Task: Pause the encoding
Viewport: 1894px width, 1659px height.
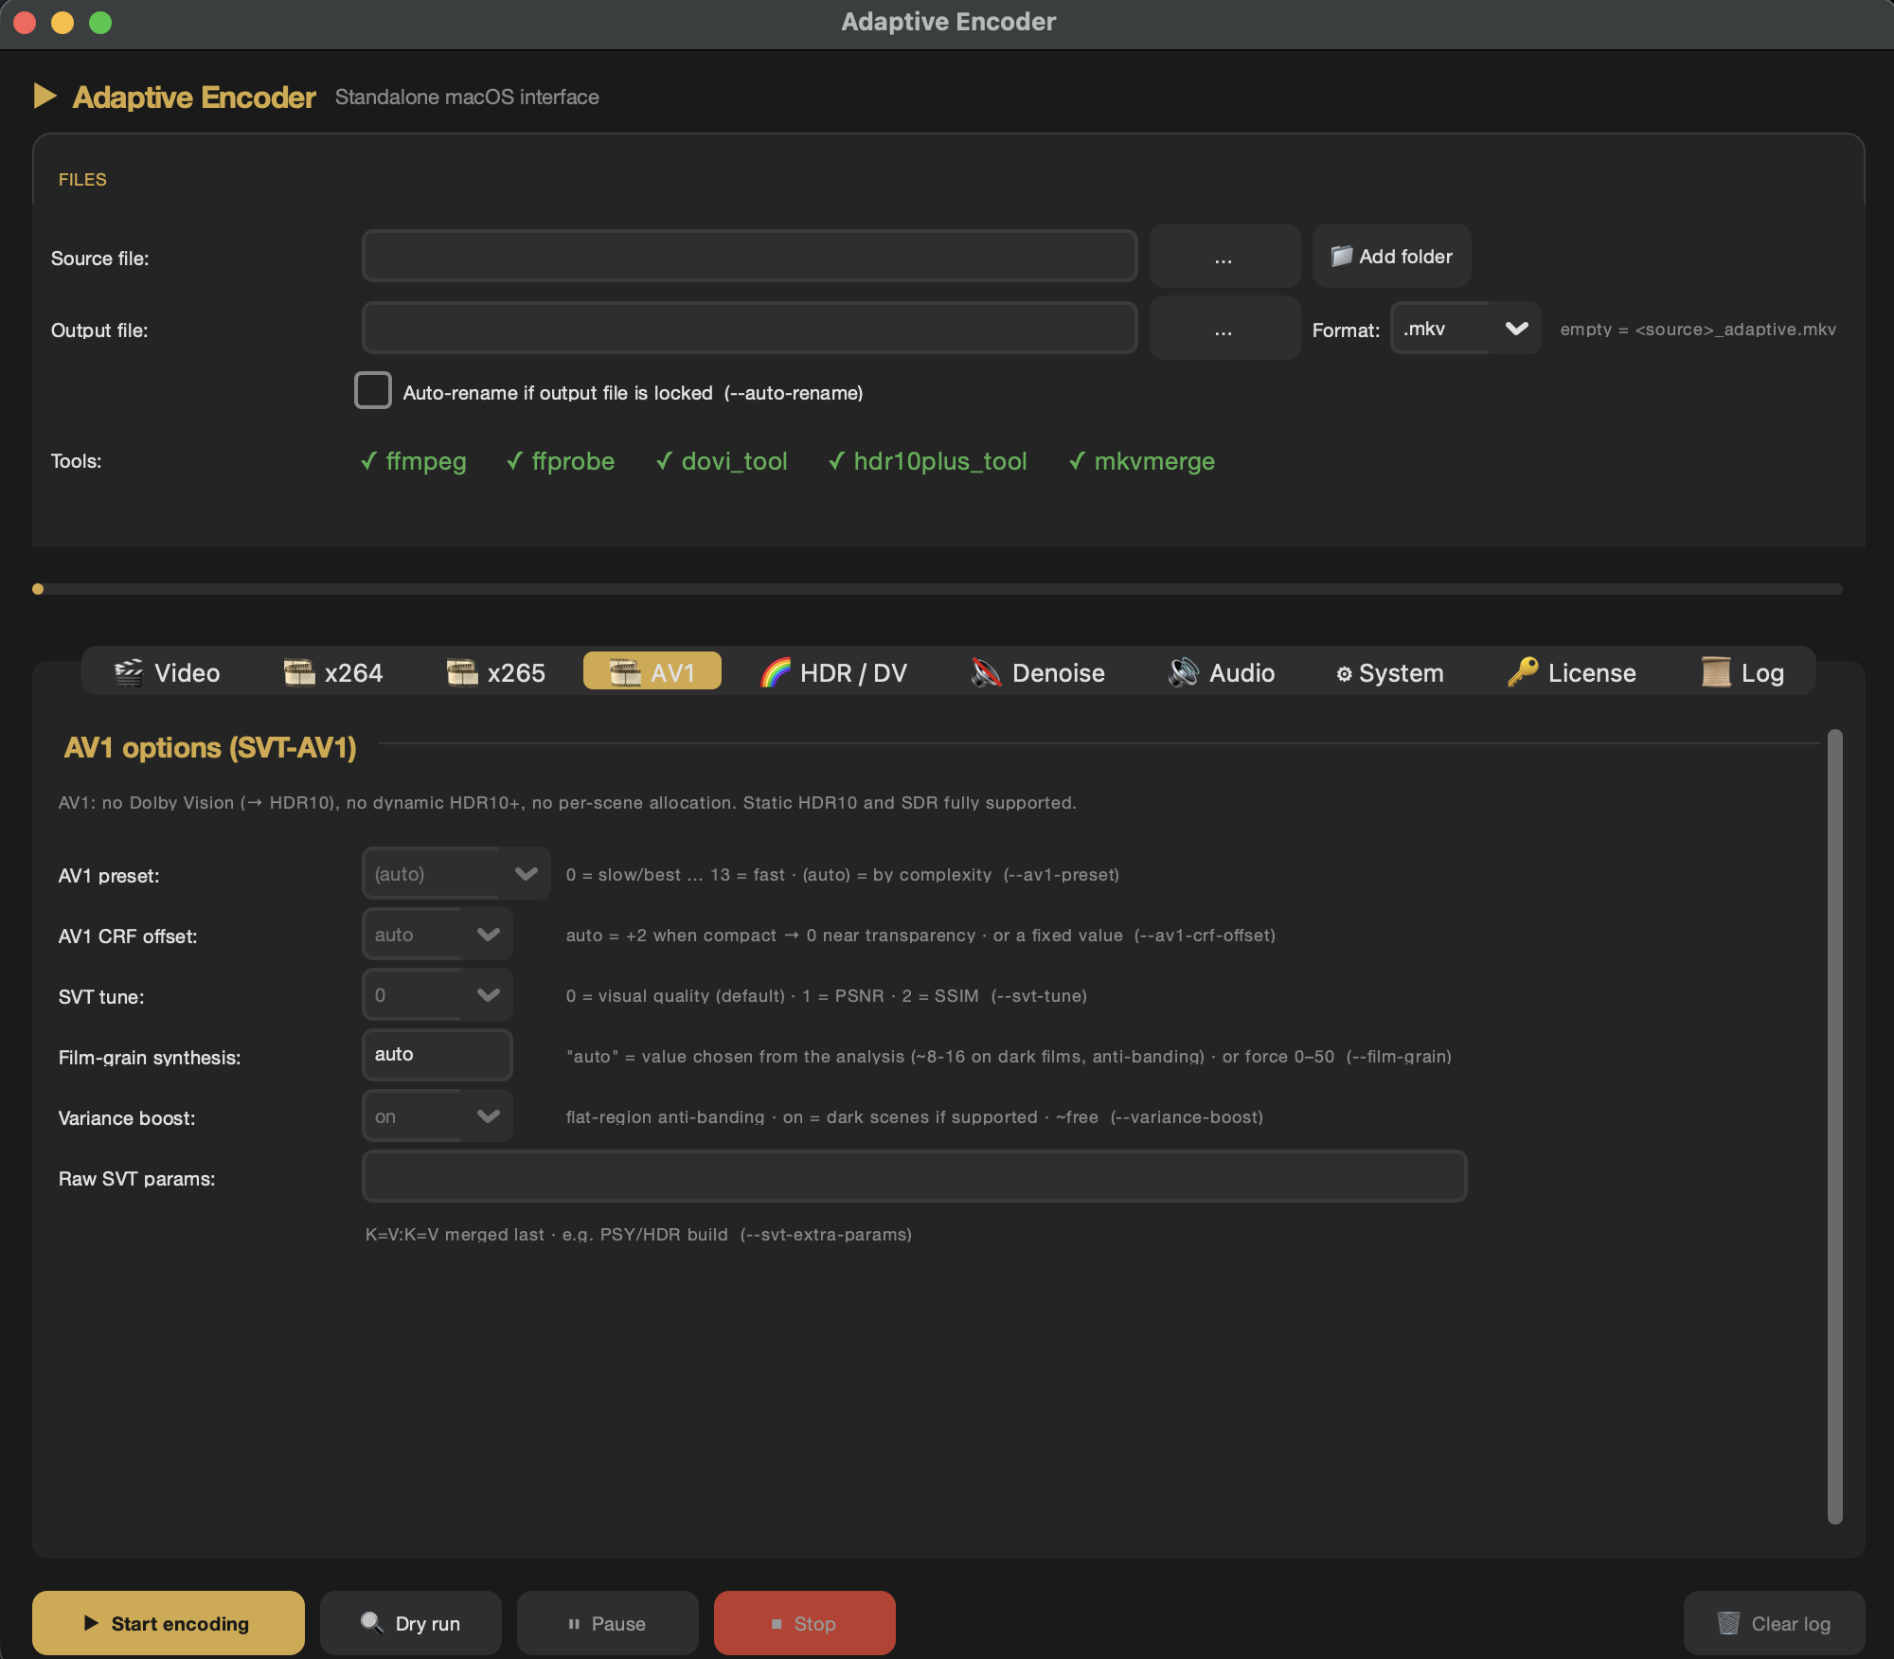Action: tap(608, 1623)
